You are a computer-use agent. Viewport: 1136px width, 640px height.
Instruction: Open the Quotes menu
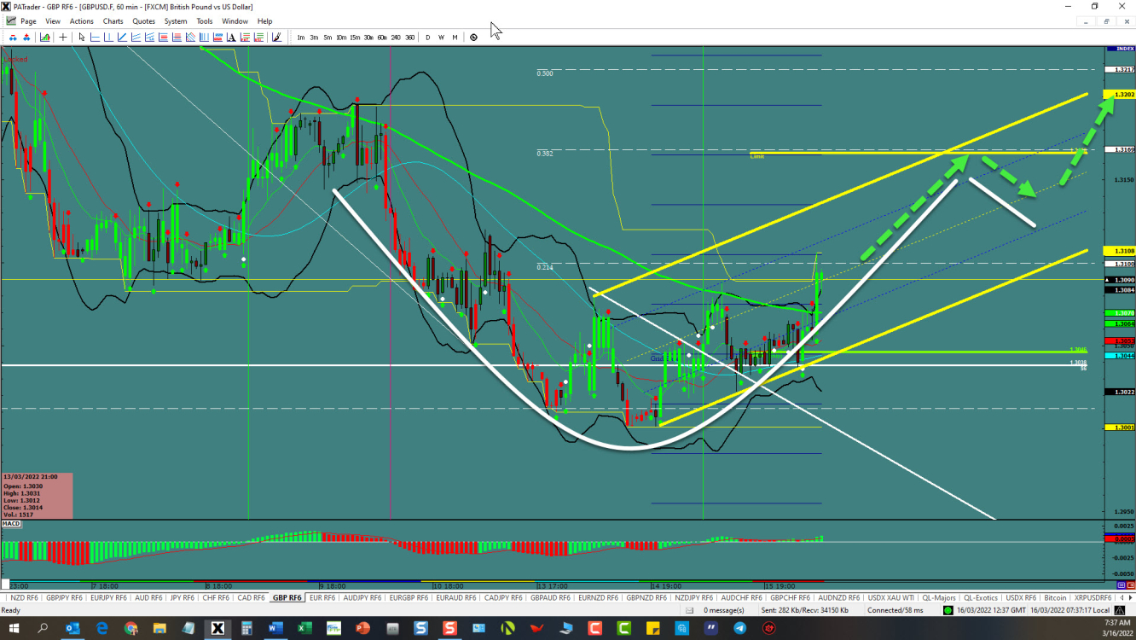pyautogui.click(x=144, y=21)
